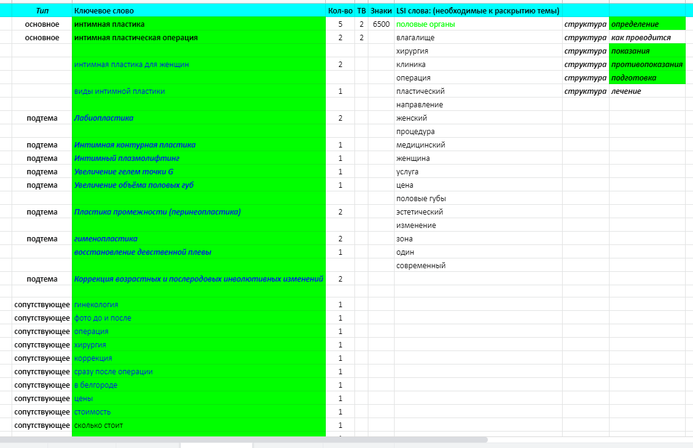This screenshot has width=693, height=448.
Task: Click 'Интимный плазмолифтинг' cell
Action: [x=199, y=158]
